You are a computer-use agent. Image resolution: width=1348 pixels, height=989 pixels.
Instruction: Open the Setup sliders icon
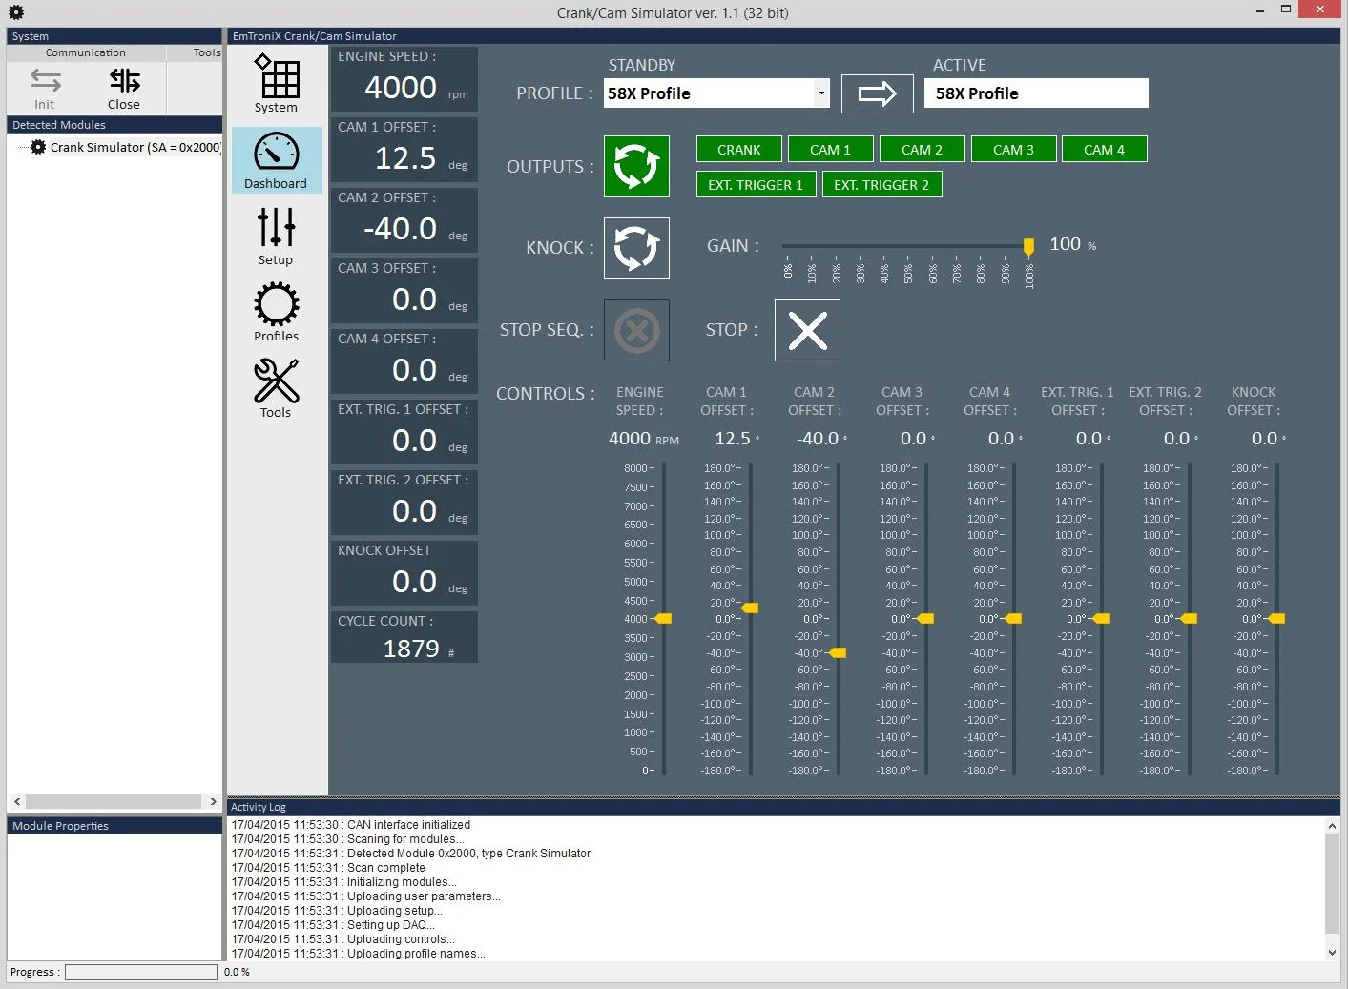tap(277, 237)
